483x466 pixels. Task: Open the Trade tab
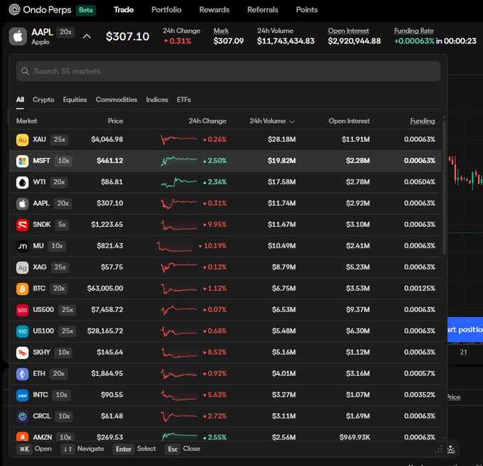click(124, 10)
